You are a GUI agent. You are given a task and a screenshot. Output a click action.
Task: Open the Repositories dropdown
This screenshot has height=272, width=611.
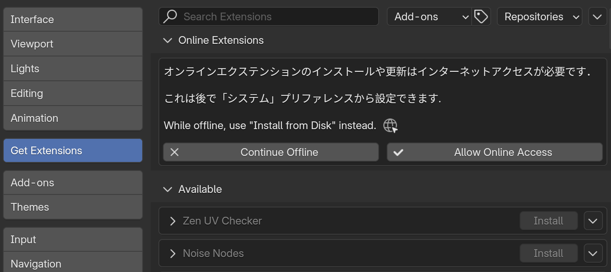click(x=539, y=16)
